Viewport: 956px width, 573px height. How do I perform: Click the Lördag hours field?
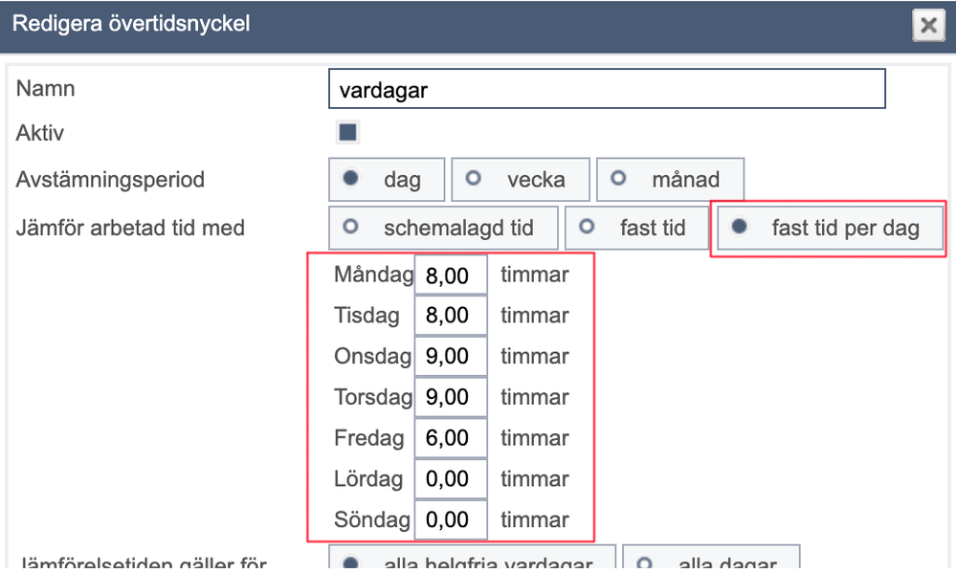point(451,479)
